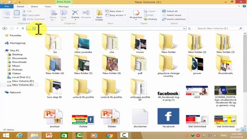The width and height of the screenshot is (247, 139).
Task: Expand the address bar history dropdown
Action: [184, 29]
